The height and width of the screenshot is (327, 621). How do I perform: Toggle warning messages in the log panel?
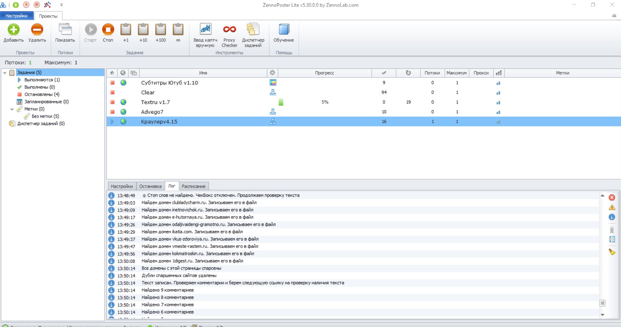coord(612,207)
